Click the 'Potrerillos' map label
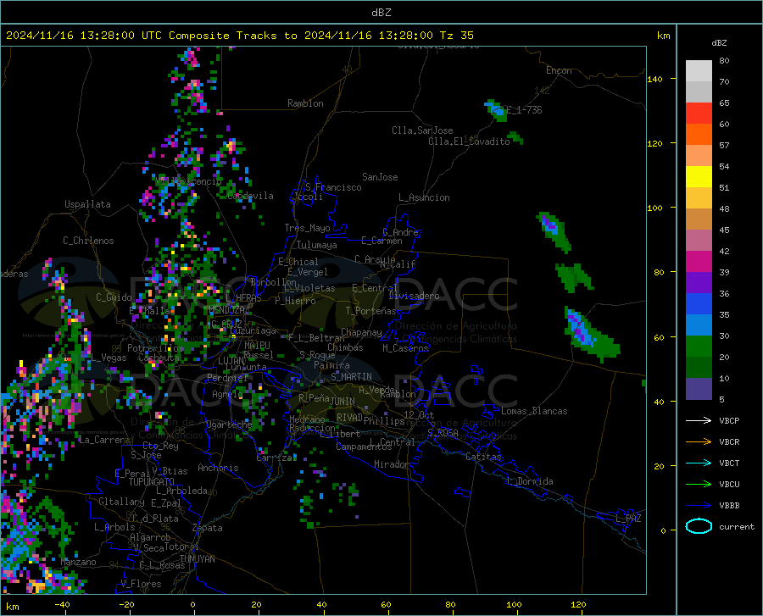This screenshot has width=763, height=616. tap(155, 348)
